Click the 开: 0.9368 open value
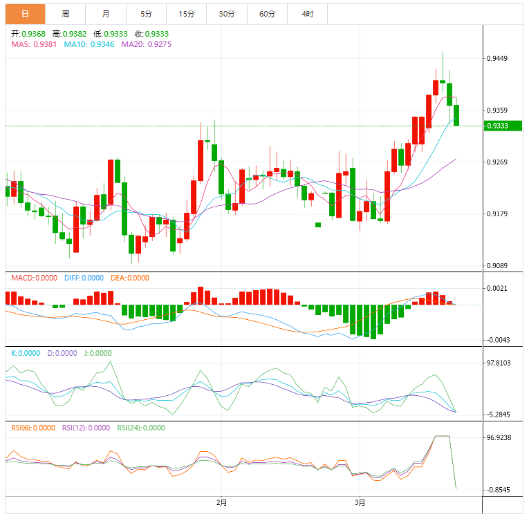529x523 pixels. tap(28, 34)
